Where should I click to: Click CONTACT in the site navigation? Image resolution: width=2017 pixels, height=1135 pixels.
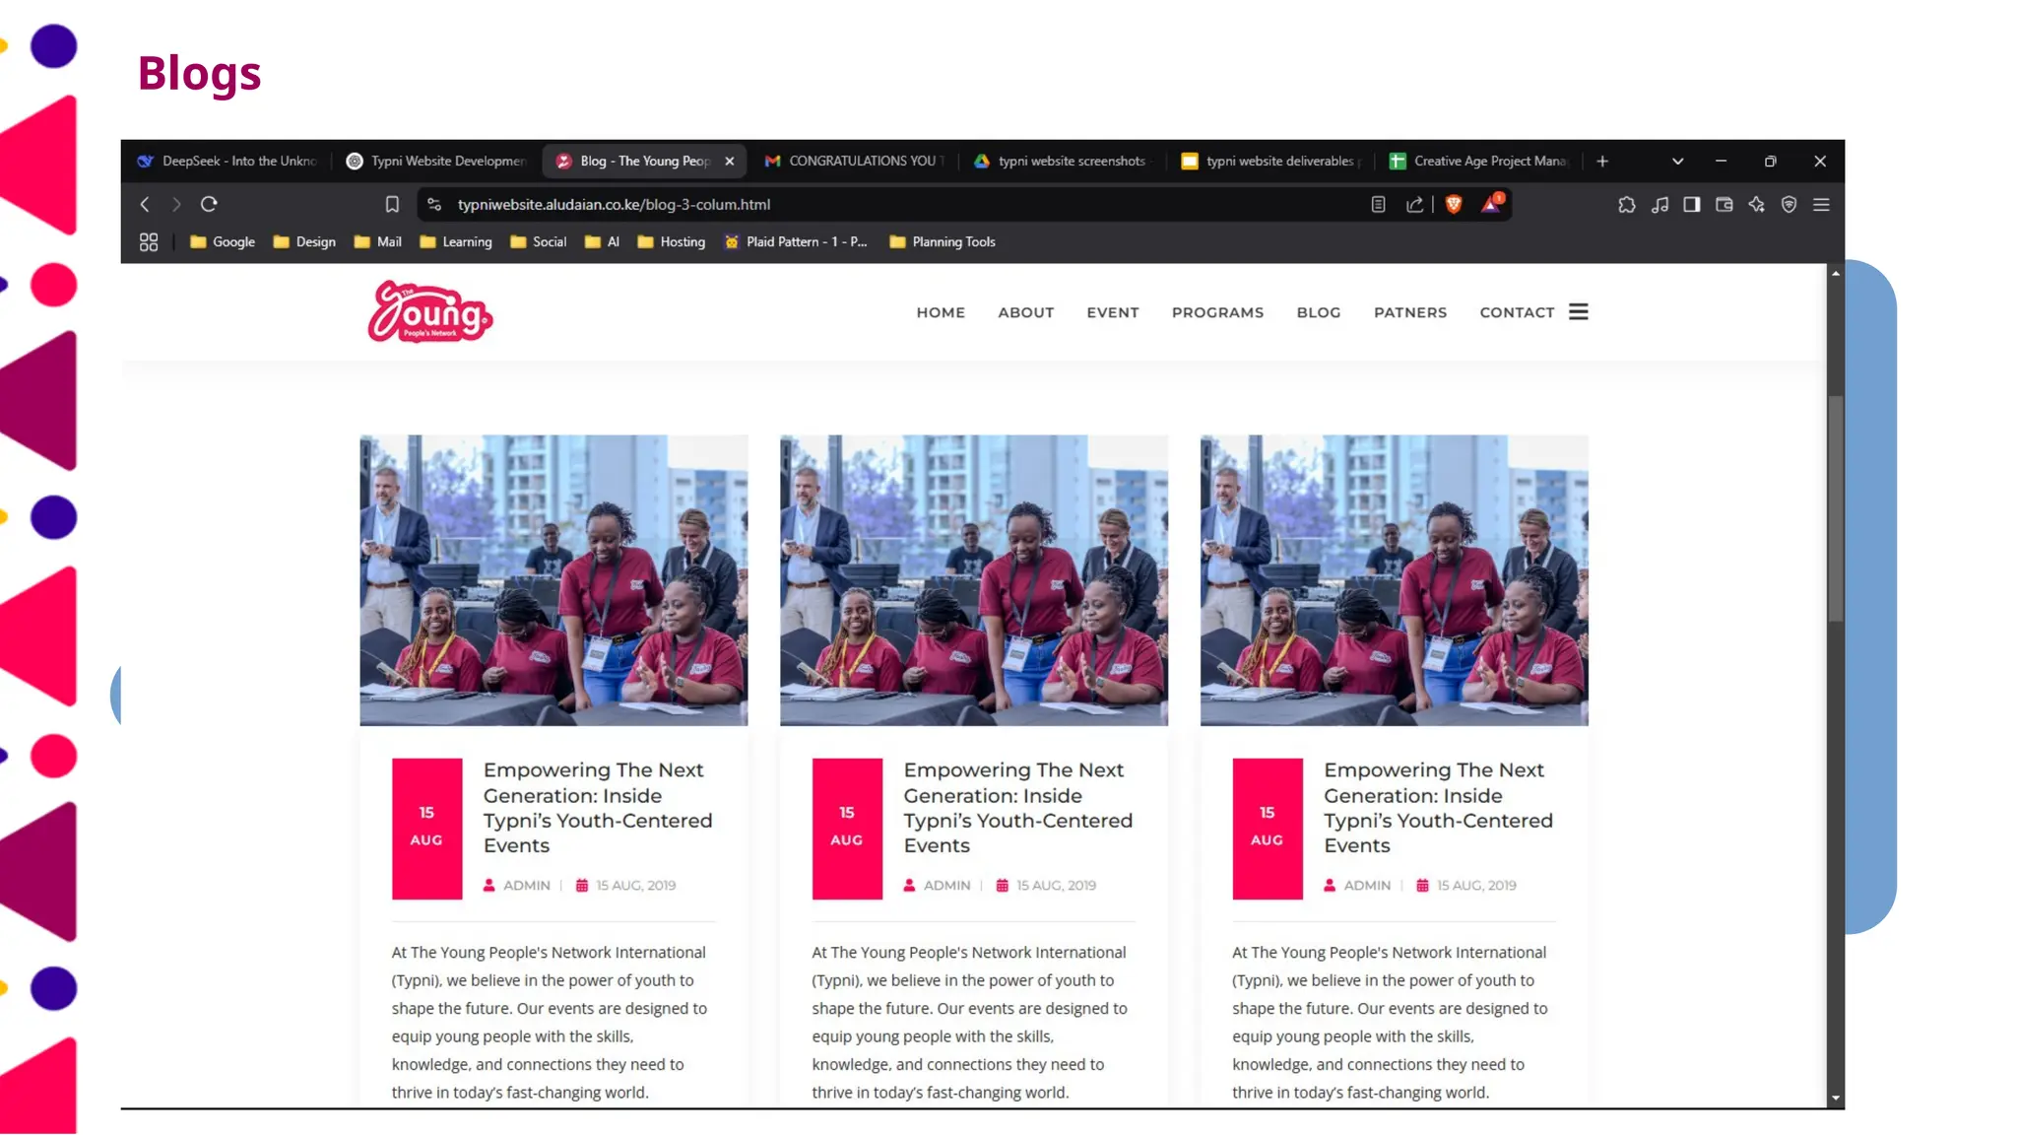click(x=1517, y=312)
